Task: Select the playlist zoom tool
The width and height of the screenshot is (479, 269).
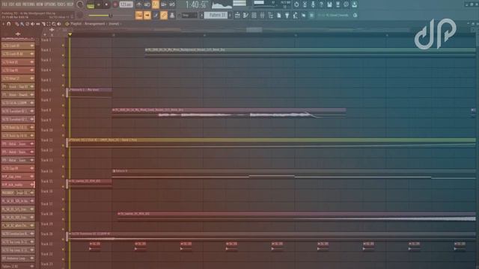Action: pos(54,24)
